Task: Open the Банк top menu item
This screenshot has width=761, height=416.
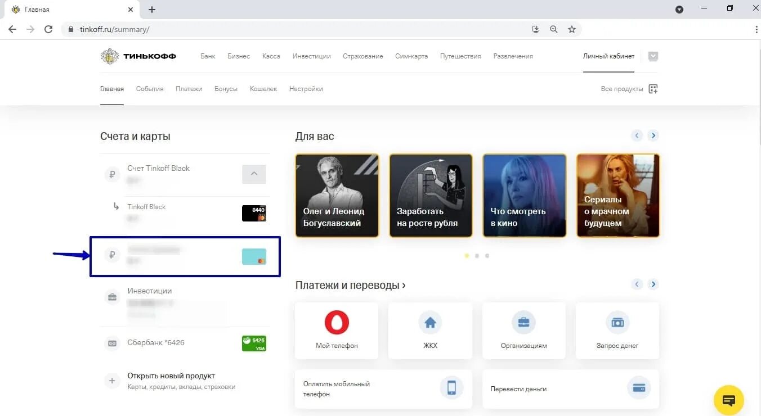Action: point(208,56)
